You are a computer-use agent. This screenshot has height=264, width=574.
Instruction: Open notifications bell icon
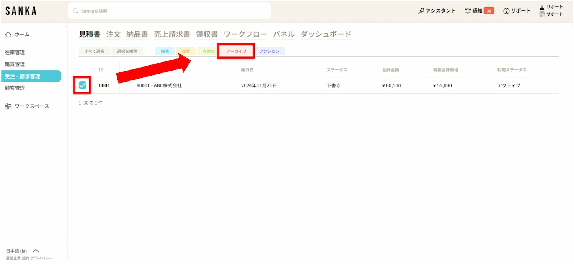click(468, 11)
